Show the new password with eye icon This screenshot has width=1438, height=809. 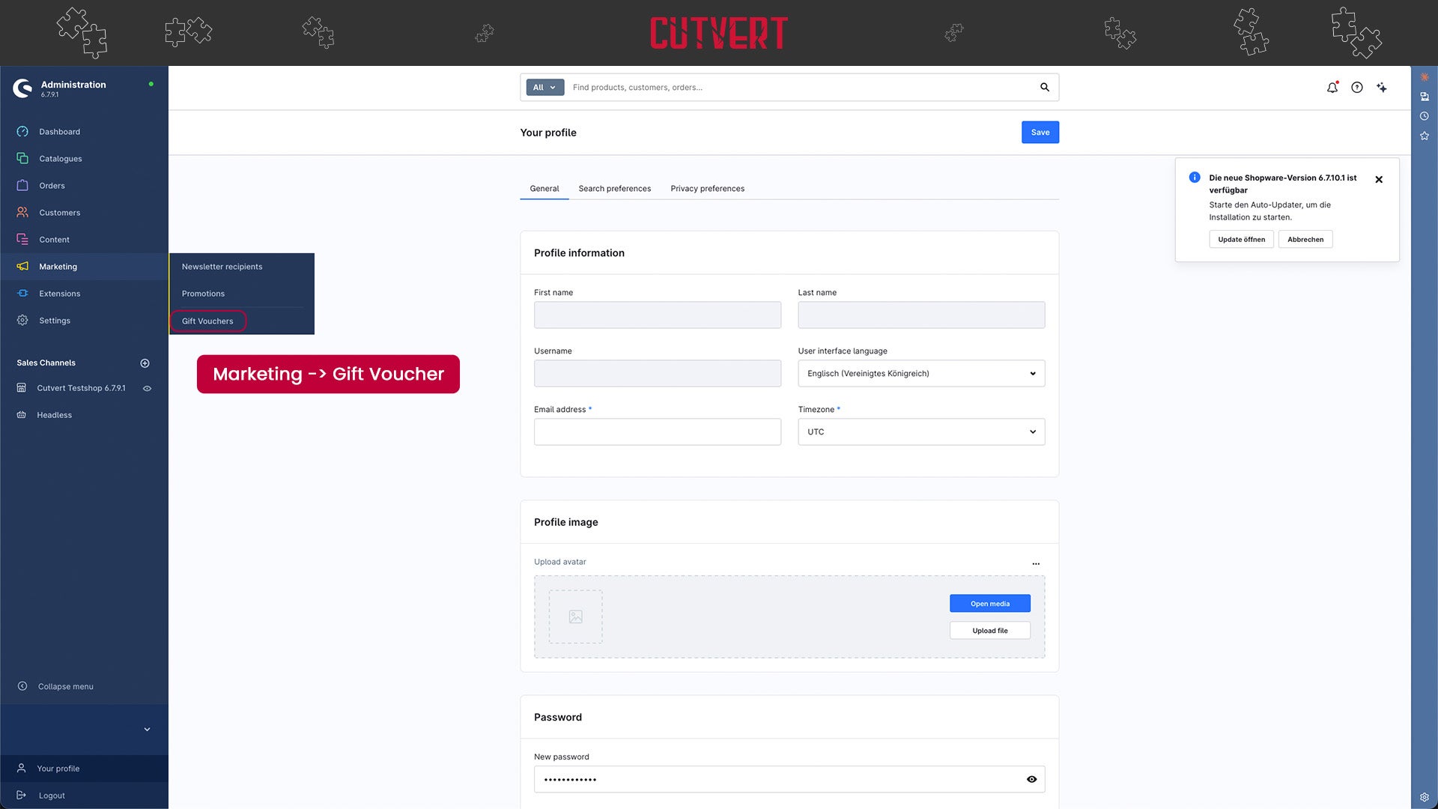(1031, 780)
